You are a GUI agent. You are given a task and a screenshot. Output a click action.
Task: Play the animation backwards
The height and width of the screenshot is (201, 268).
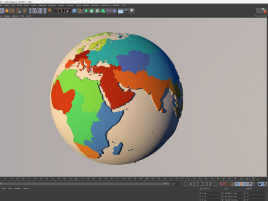196,184
